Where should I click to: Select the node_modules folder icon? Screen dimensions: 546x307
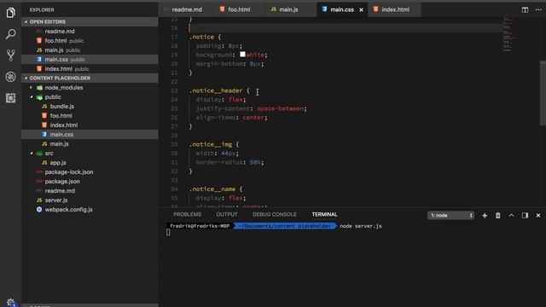(x=39, y=88)
